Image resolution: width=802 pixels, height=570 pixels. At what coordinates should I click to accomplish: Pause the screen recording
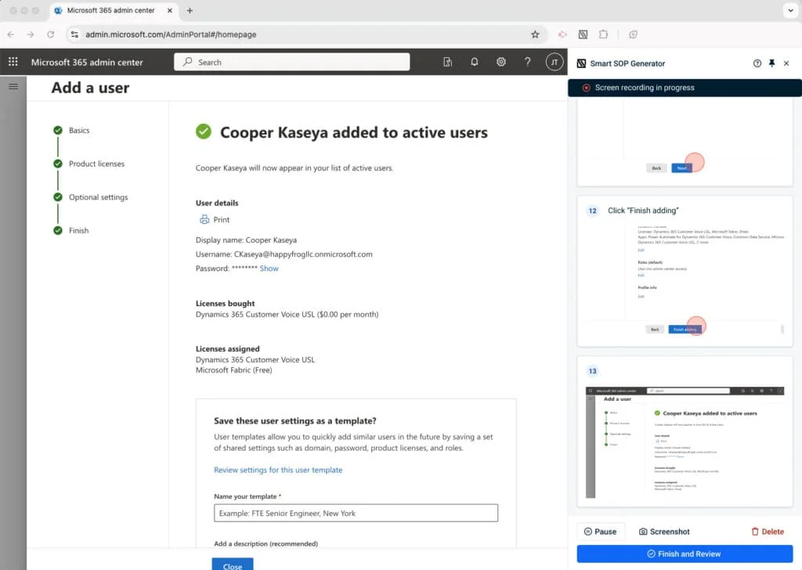(x=600, y=532)
